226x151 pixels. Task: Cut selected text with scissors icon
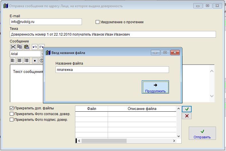click(x=13, y=47)
